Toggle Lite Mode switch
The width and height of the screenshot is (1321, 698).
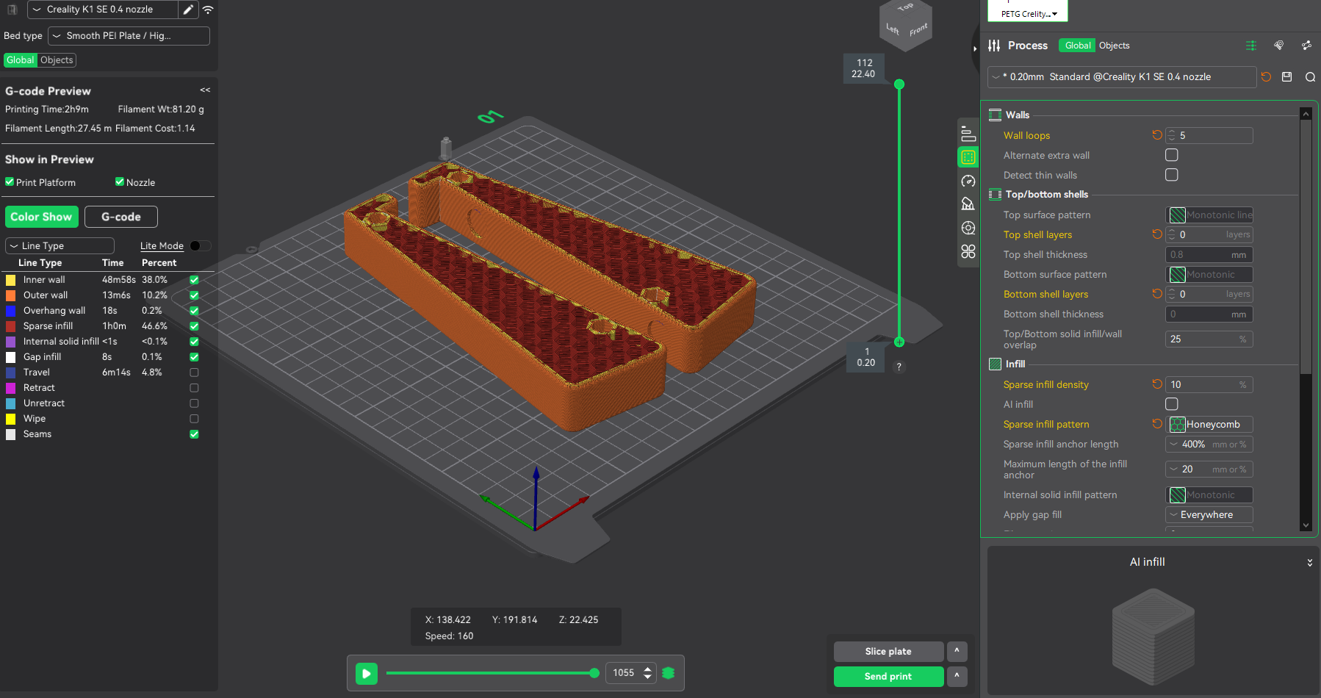(200, 246)
